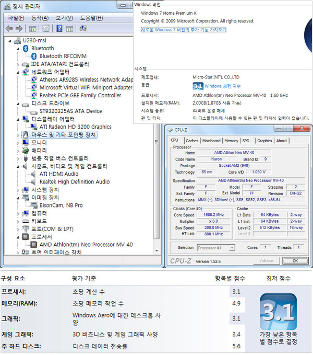Viewport: 313px width, 355px height.
Task: Select ATI HDMI Audio speaker icon
Action: (33, 174)
